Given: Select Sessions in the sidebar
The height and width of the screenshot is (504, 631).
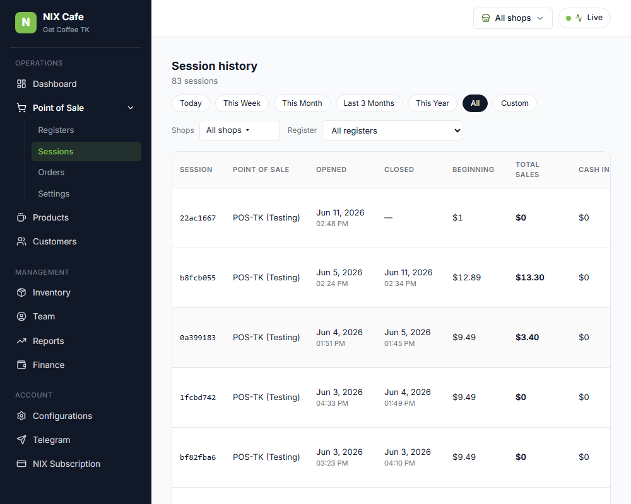Looking at the screenshot, I should click(x=86, y=152).
